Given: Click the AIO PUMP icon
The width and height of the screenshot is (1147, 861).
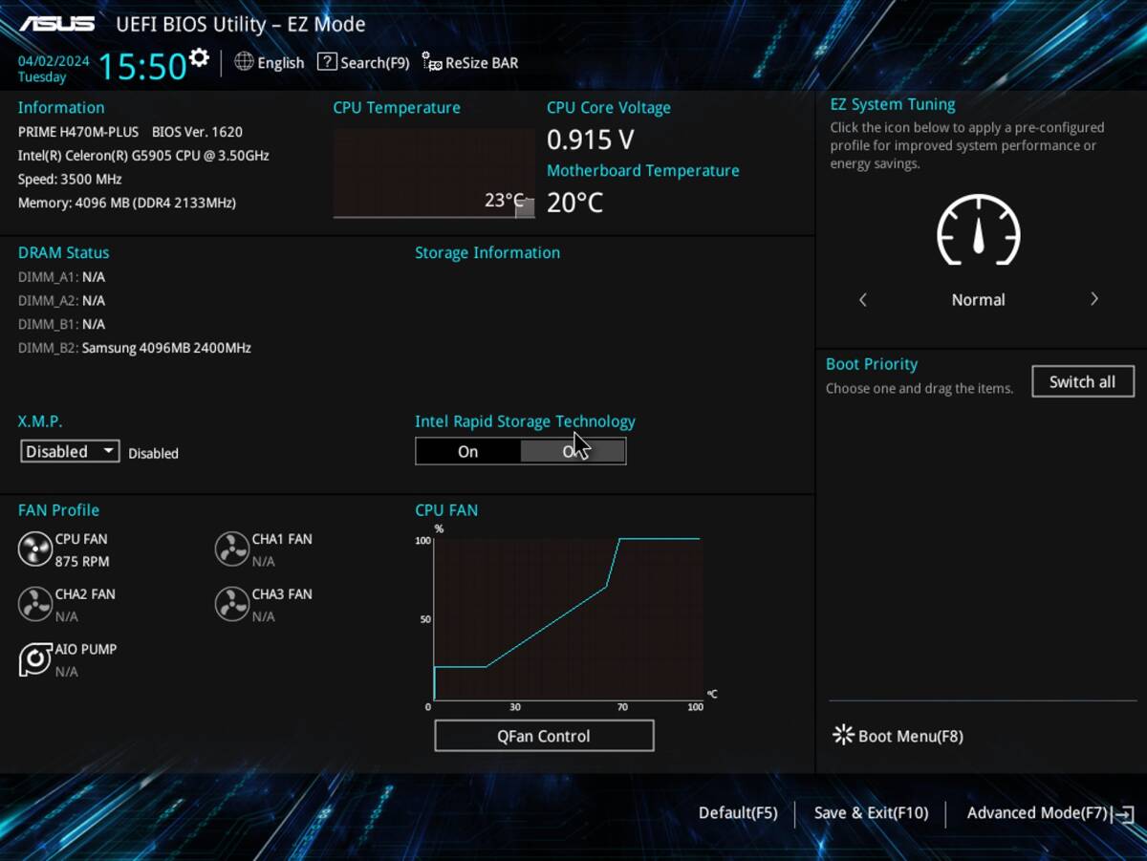Looking at the screenshot, I should coord(34,659).
